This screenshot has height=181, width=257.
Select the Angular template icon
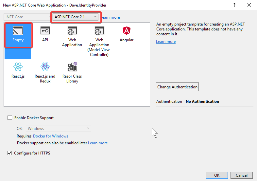click(127, 31)
